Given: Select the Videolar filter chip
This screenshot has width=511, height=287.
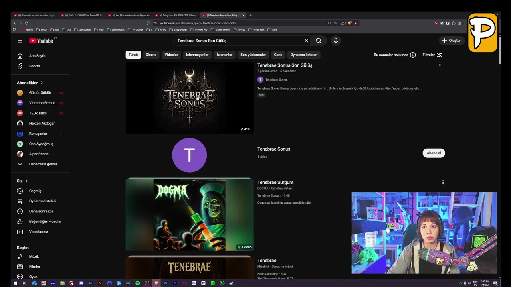Looking at the screenshot, I should [171, 55].
